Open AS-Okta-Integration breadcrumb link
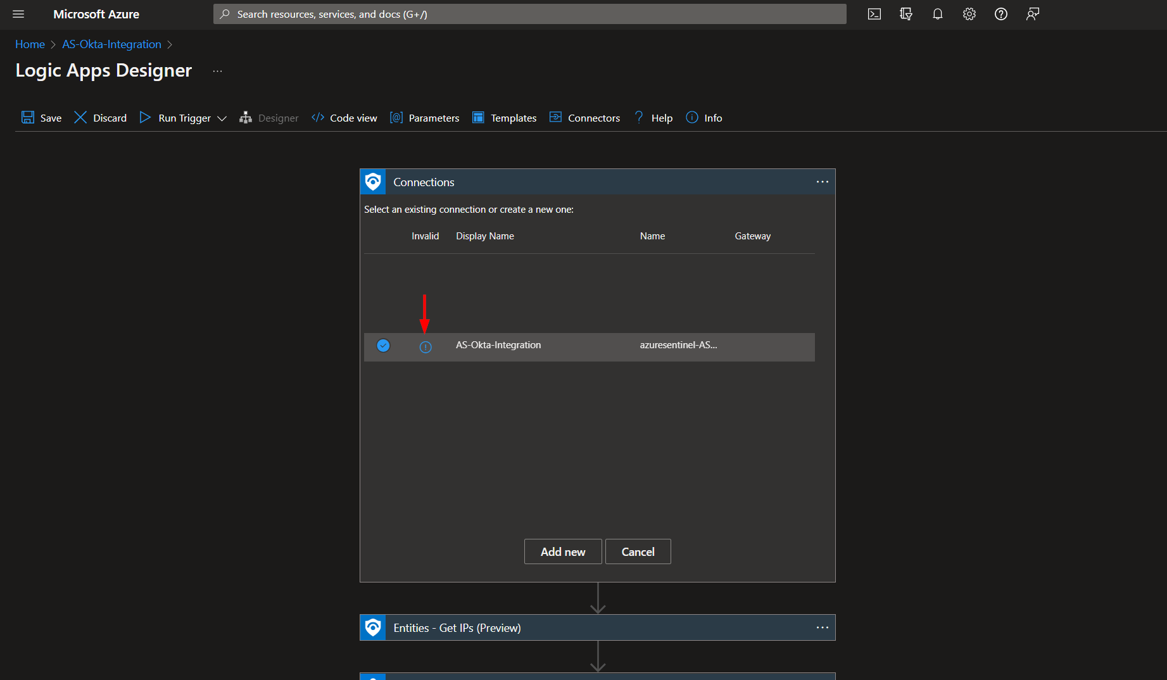 (111, 44)
